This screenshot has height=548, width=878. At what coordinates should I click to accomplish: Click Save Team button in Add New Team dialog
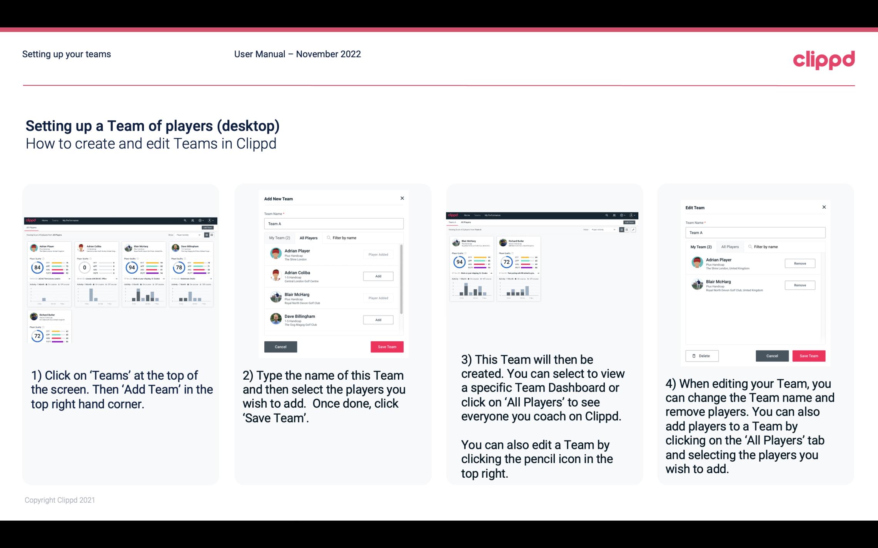point(386,346)
